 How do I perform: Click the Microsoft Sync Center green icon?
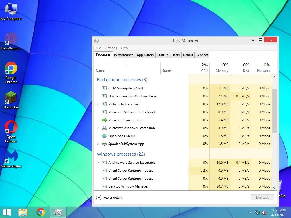104,120
